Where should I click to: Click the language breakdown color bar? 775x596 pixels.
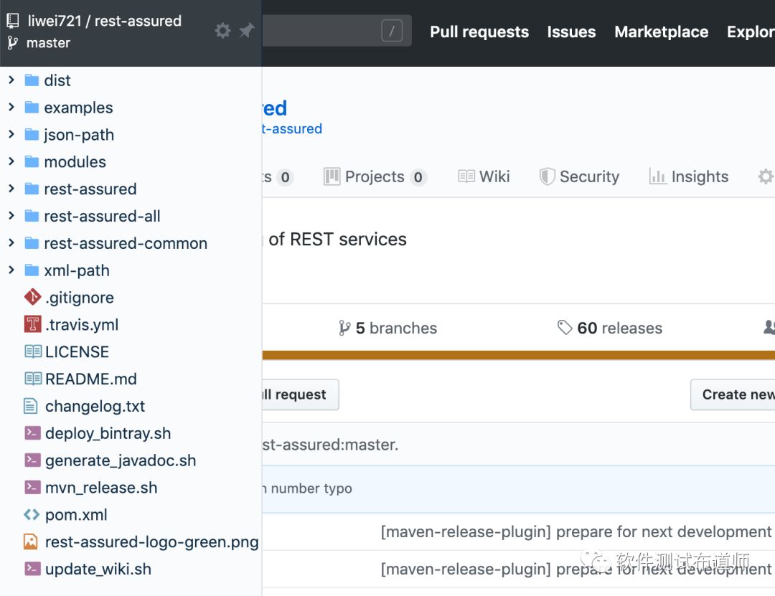[519, 355]
